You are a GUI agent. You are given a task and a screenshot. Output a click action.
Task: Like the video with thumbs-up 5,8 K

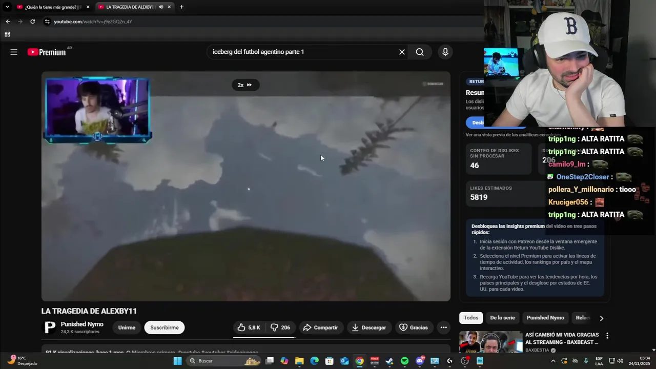[249, 327]
